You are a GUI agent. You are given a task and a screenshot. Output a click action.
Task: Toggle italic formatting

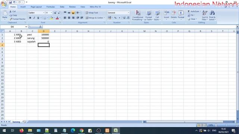pos(34,18)
